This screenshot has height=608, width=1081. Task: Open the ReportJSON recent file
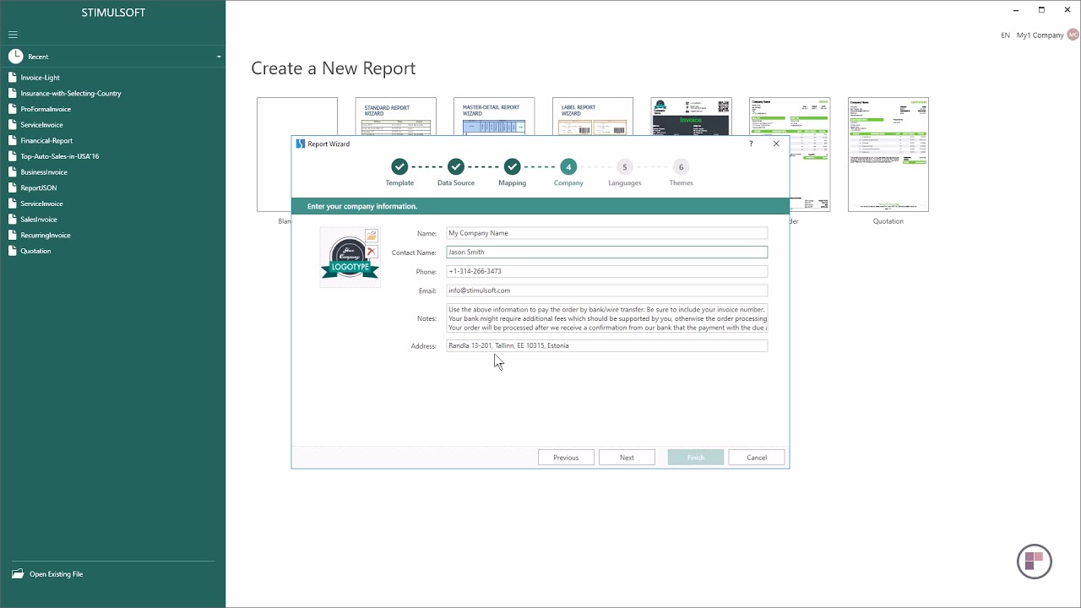(x=39, y=188)
